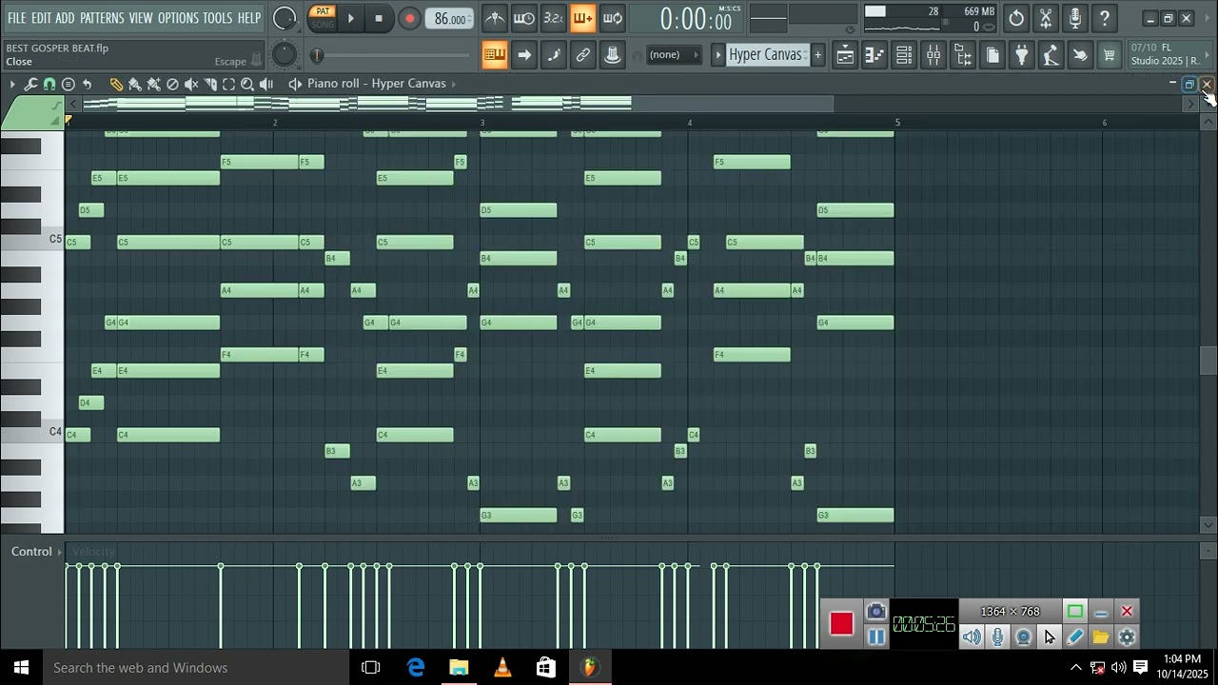Expand the pattern list arrow
The height and width of the screenshot is (685, 1218).
[718, 55]
